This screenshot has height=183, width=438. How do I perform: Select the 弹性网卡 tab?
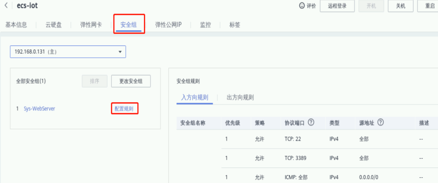pyautogui.click(x=91, y=25)
